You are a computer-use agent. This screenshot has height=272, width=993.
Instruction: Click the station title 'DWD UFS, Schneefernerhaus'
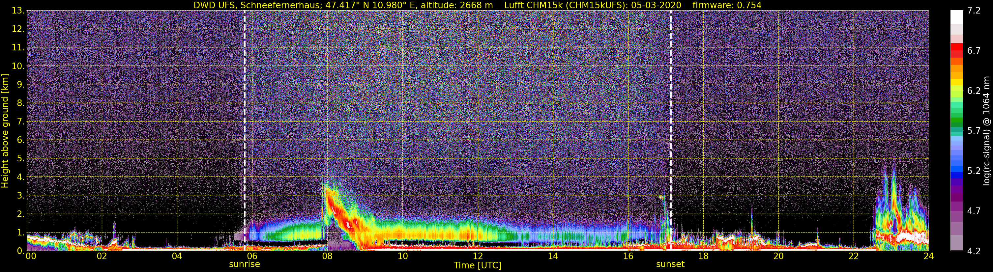coord(257,5)
